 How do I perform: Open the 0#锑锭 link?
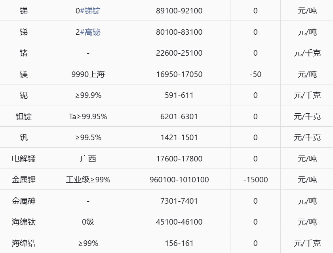[x=88, y=11]
